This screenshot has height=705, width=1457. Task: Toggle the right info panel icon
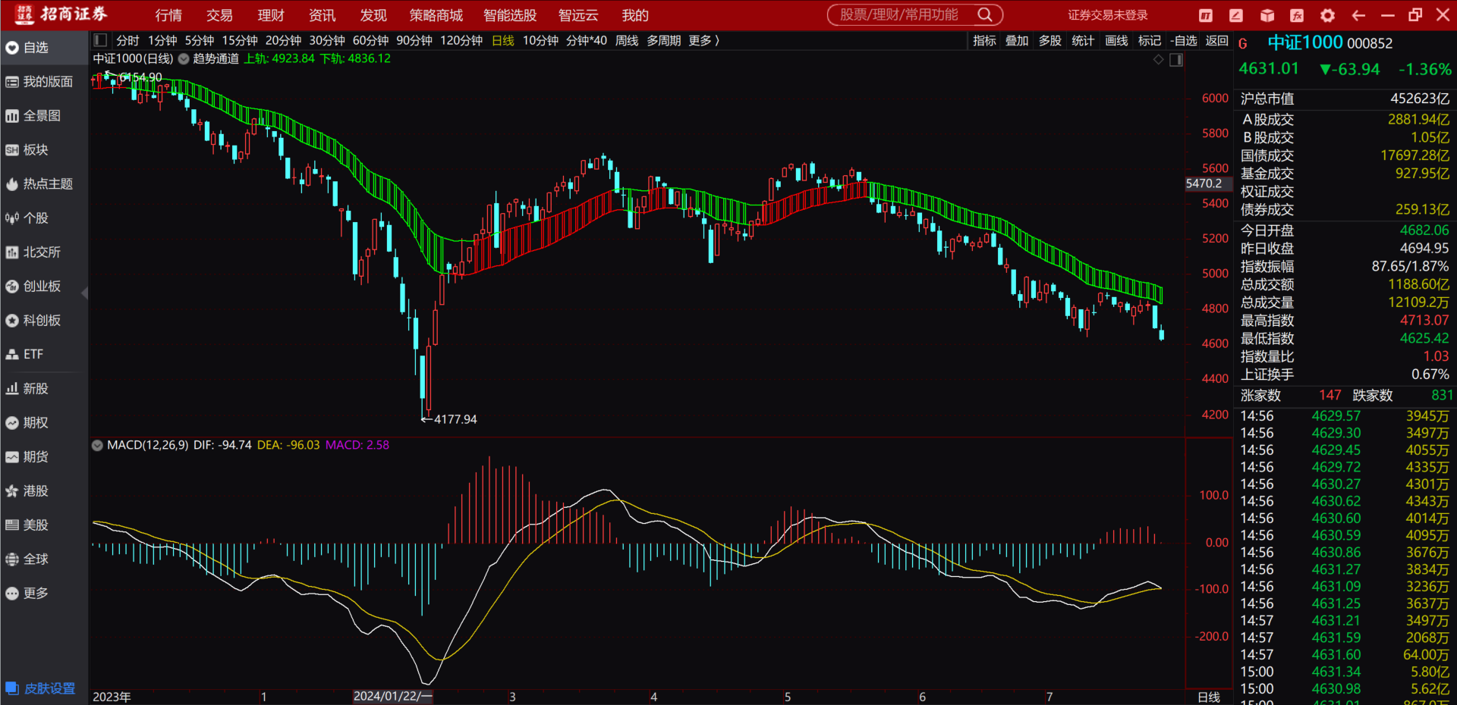[1176, 60]
